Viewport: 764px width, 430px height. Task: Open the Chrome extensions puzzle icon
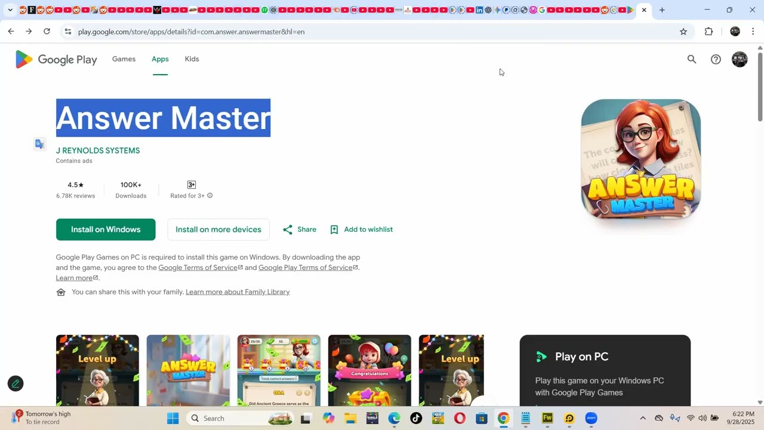(x=708, y=32)
